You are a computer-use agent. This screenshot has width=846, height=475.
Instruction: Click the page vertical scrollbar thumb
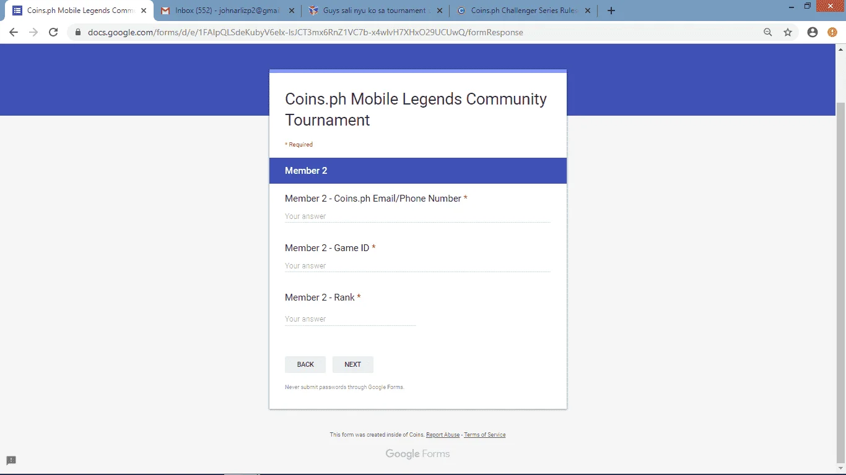coord(840,282)
